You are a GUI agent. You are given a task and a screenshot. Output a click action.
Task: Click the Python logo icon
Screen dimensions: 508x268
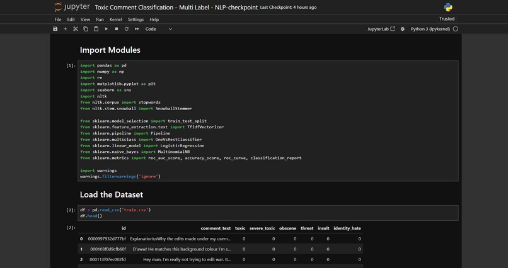[x=448, y=7]
